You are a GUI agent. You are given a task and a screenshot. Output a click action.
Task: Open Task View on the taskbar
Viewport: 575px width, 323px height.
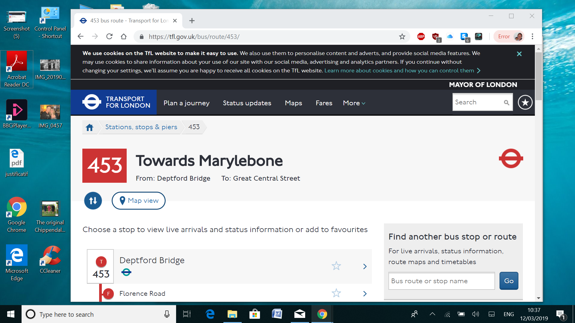pyautogui.click(x=187, y=314)
